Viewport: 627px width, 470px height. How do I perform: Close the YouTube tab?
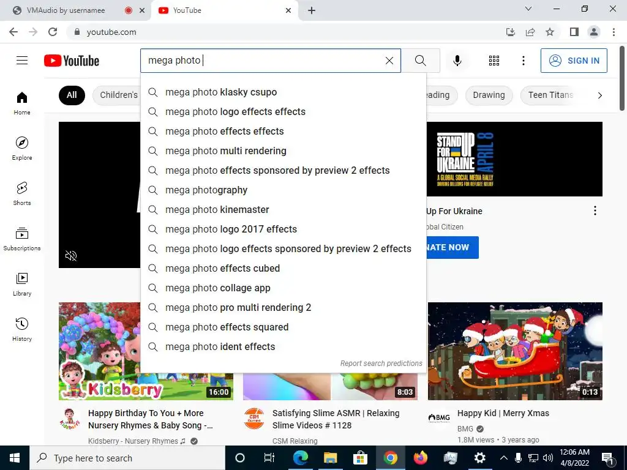tap(288, 10)
